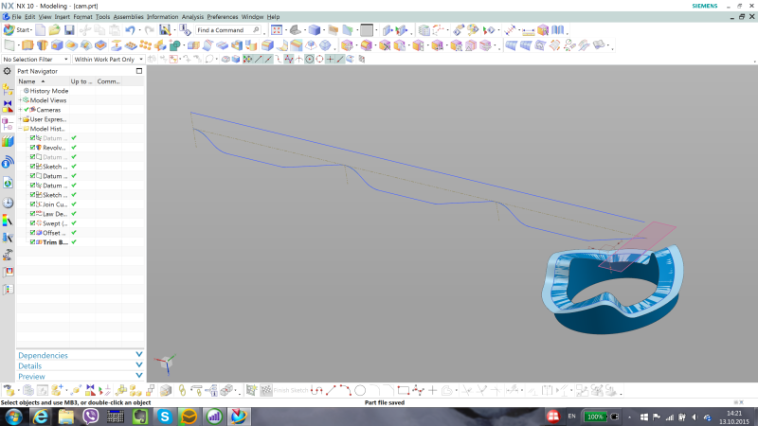The image size is (758, 426).
Task: Uncheck the Swept feature checkbox
Action: [32, 223]
